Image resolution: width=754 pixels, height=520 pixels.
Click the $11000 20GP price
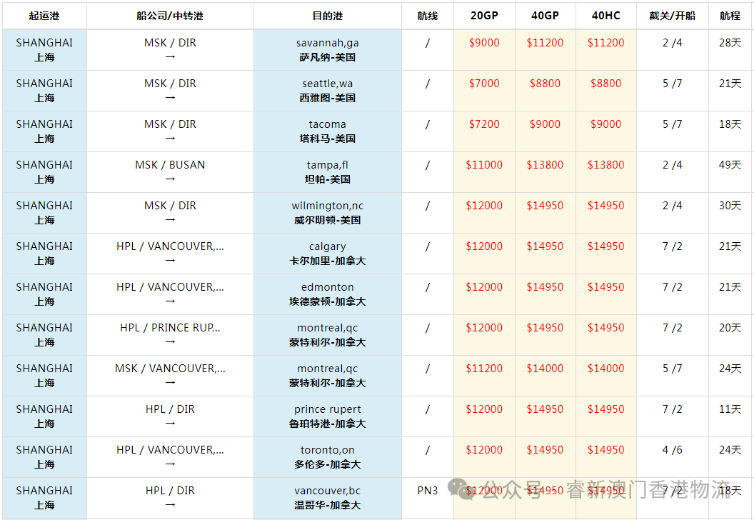(x=484, y=165)
